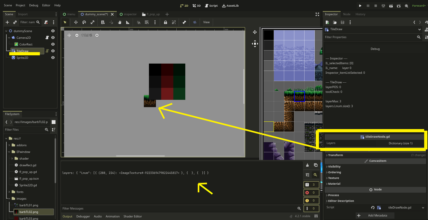Focus the Filter Files search field
Image resolution: width=428 pixels, height=220 pixels.
click(27, 130)
